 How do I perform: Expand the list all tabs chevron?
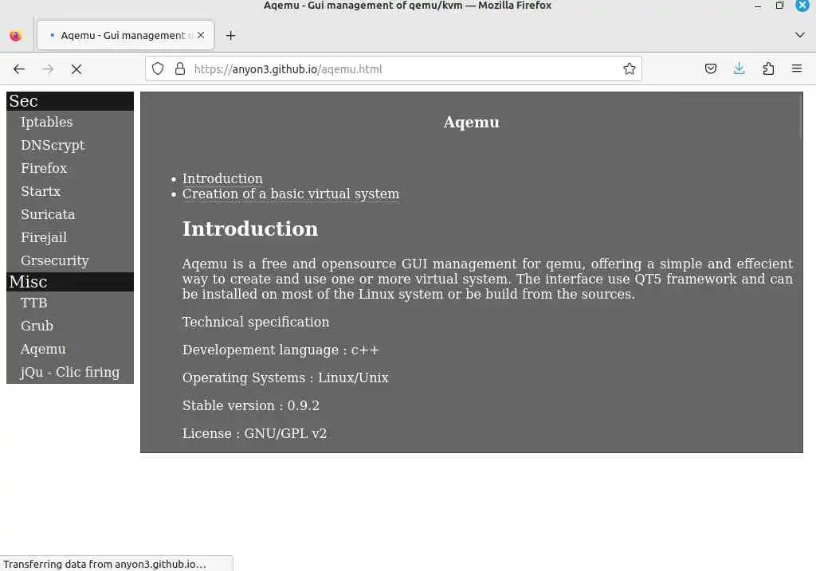(x=799, y=35)
